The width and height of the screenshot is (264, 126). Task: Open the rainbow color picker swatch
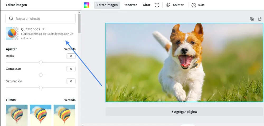87,5
